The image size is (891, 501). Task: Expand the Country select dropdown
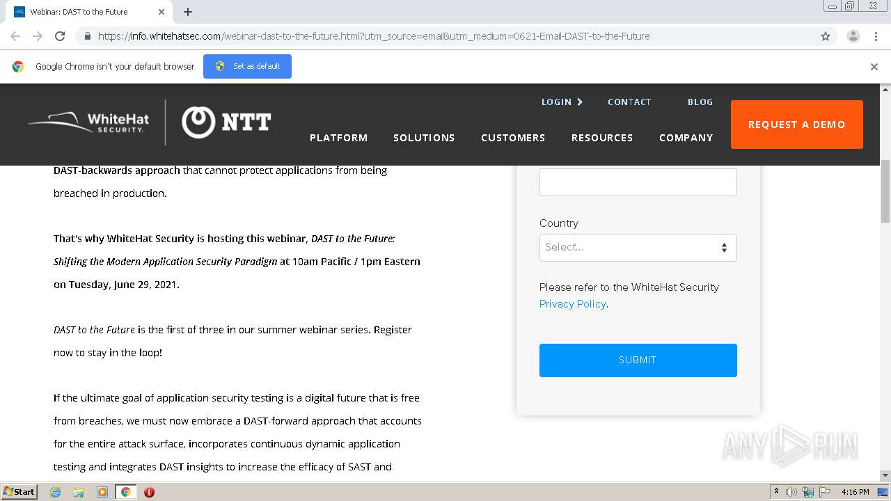pos(638,248)
